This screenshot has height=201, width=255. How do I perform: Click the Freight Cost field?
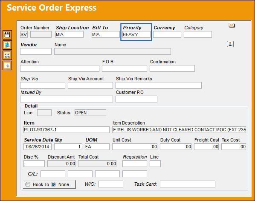click(206, 147)
